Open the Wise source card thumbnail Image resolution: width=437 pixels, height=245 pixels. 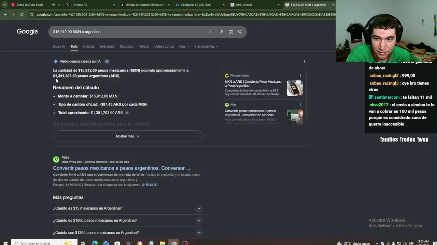pyautogui.click(x=295, y=117)
